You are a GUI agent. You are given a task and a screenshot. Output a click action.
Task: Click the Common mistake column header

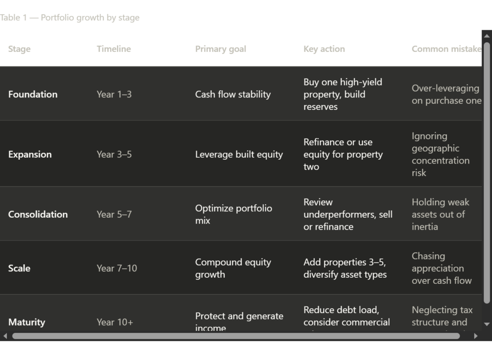point(446,49)
